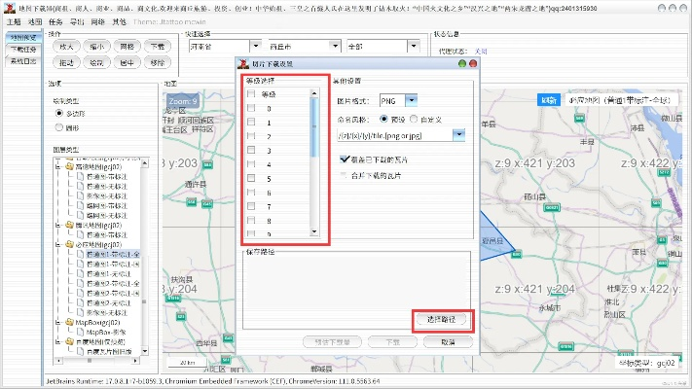Click the Zoom: 9 indicator on map

(182, 100)
